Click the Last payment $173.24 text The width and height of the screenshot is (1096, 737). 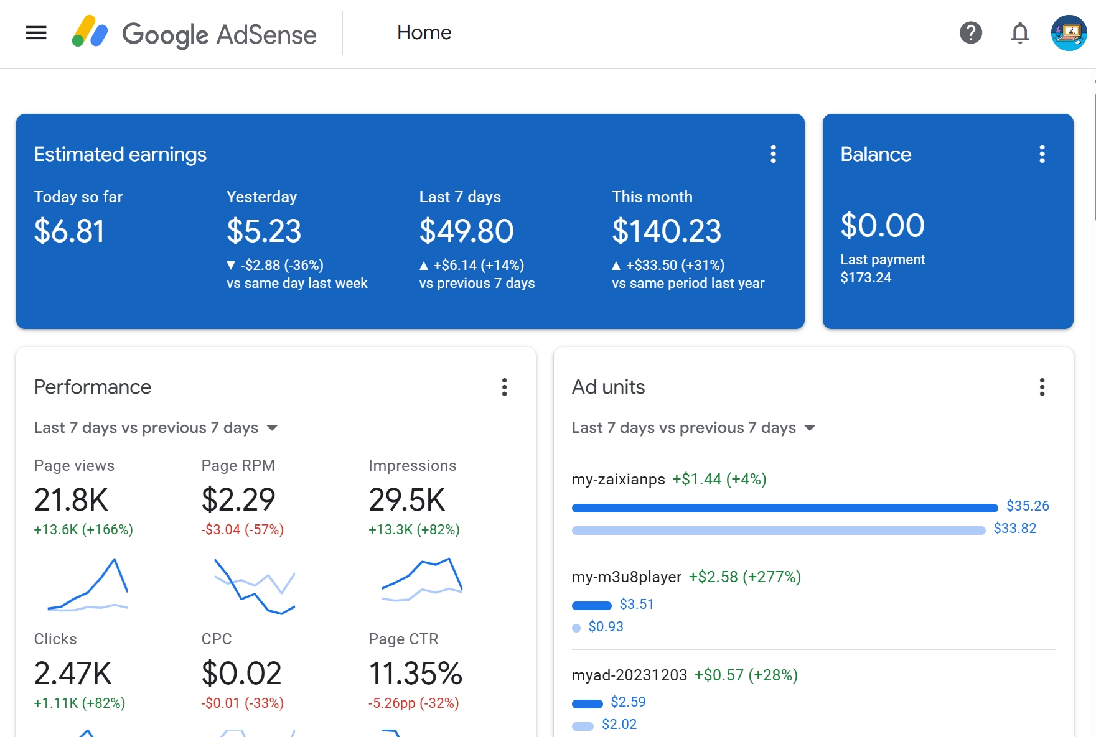pos(883,269)
